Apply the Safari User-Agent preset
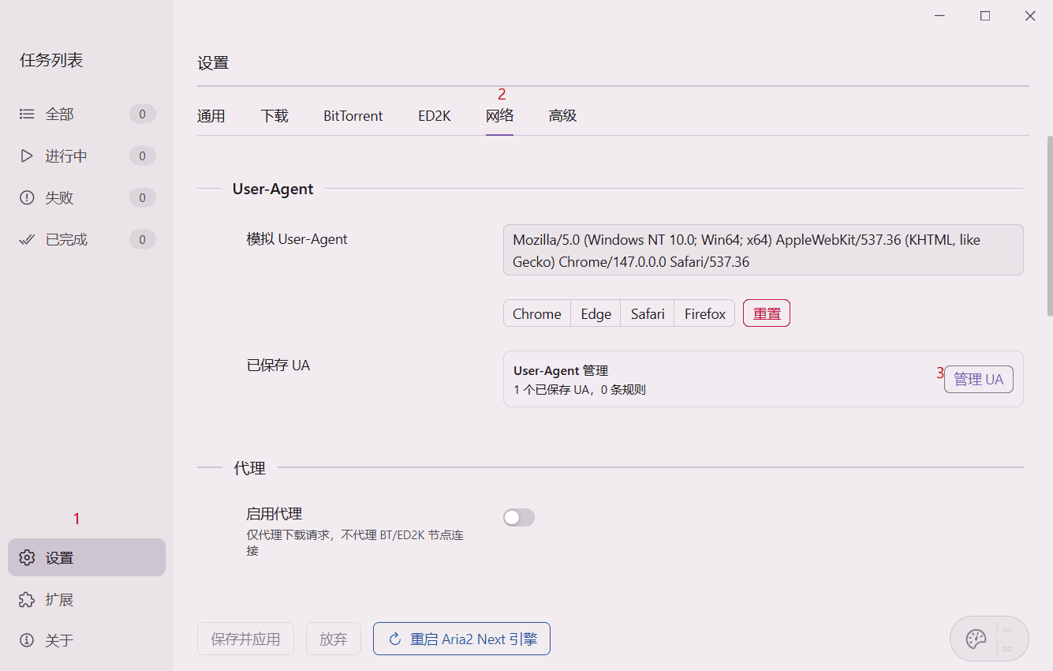The width and height of the screenshot is (1053, 671). [648, 313]
